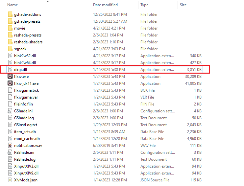Click the notification.wav audio icon
The image size is (244, 186).
pyautogui.click(x=10, y=145)
